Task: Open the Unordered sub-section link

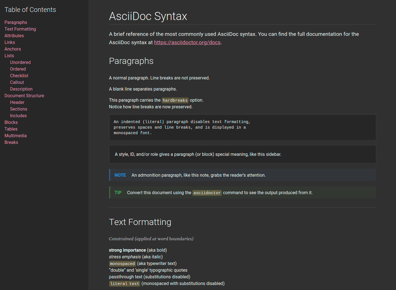Action: click(20, 62)
